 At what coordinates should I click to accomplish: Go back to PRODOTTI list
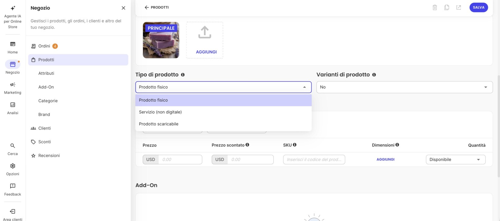[x=157, y=7]
